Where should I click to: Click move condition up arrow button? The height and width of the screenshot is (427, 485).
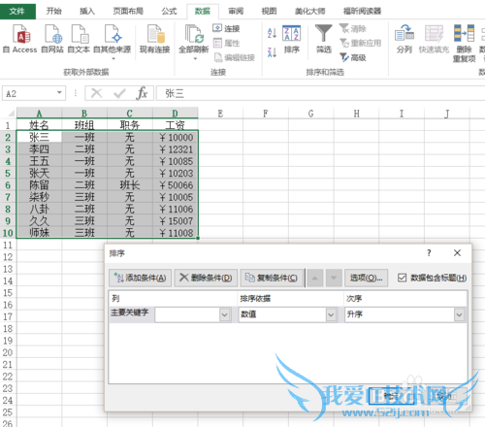coord(314,278)
